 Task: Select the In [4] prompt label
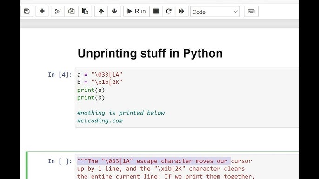[60, 75]
